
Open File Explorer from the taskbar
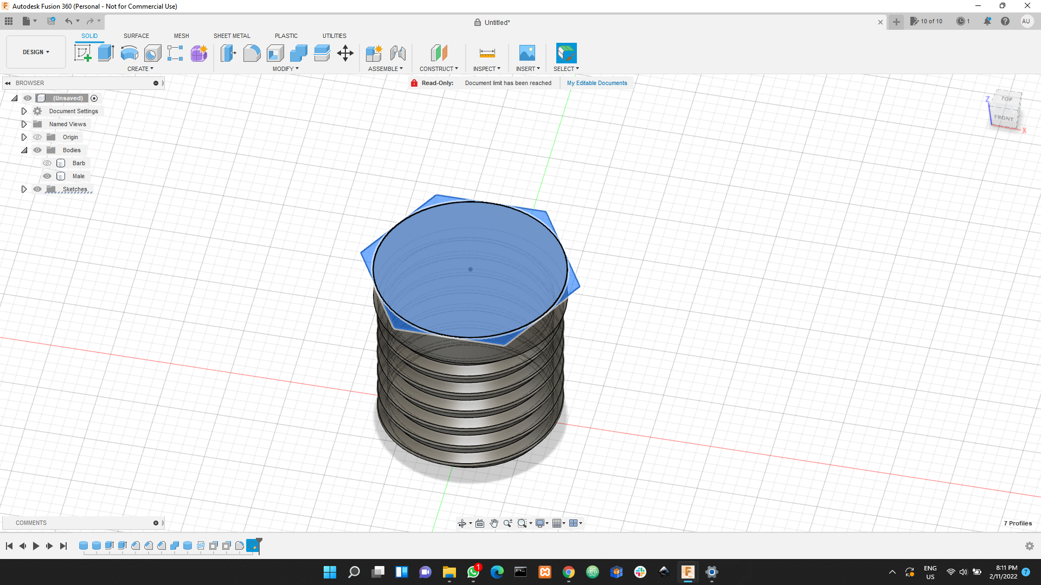[x=449, y=572]
